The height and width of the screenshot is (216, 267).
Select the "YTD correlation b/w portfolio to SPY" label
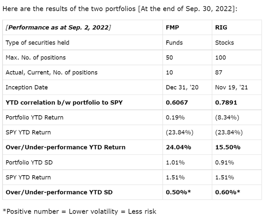click(64, 102)
